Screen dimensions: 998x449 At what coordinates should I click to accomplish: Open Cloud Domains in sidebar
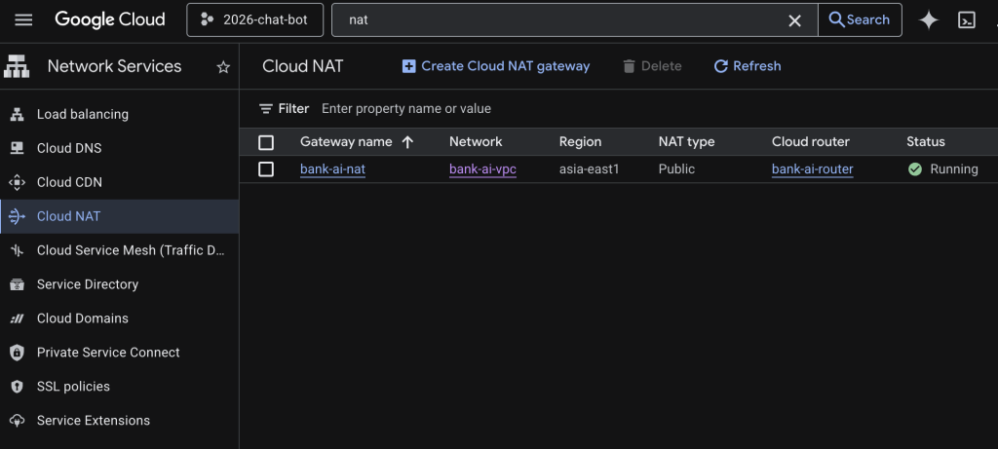pyautogui.click(x=120, y=318)
